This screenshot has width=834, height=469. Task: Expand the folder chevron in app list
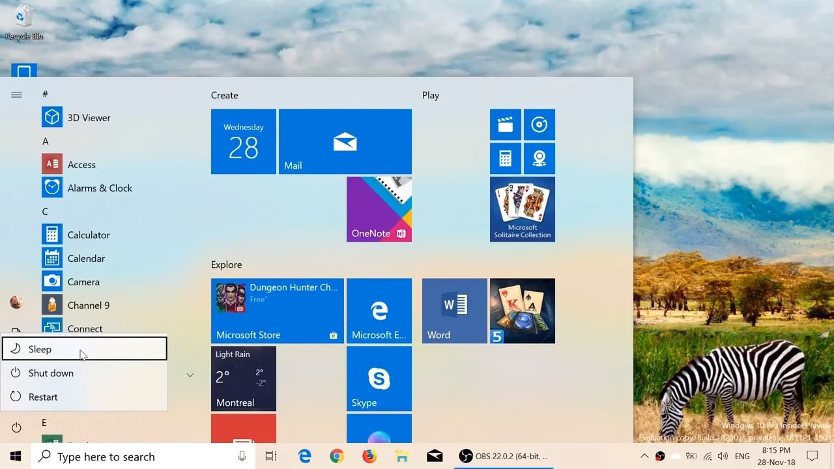pos(190,375)
